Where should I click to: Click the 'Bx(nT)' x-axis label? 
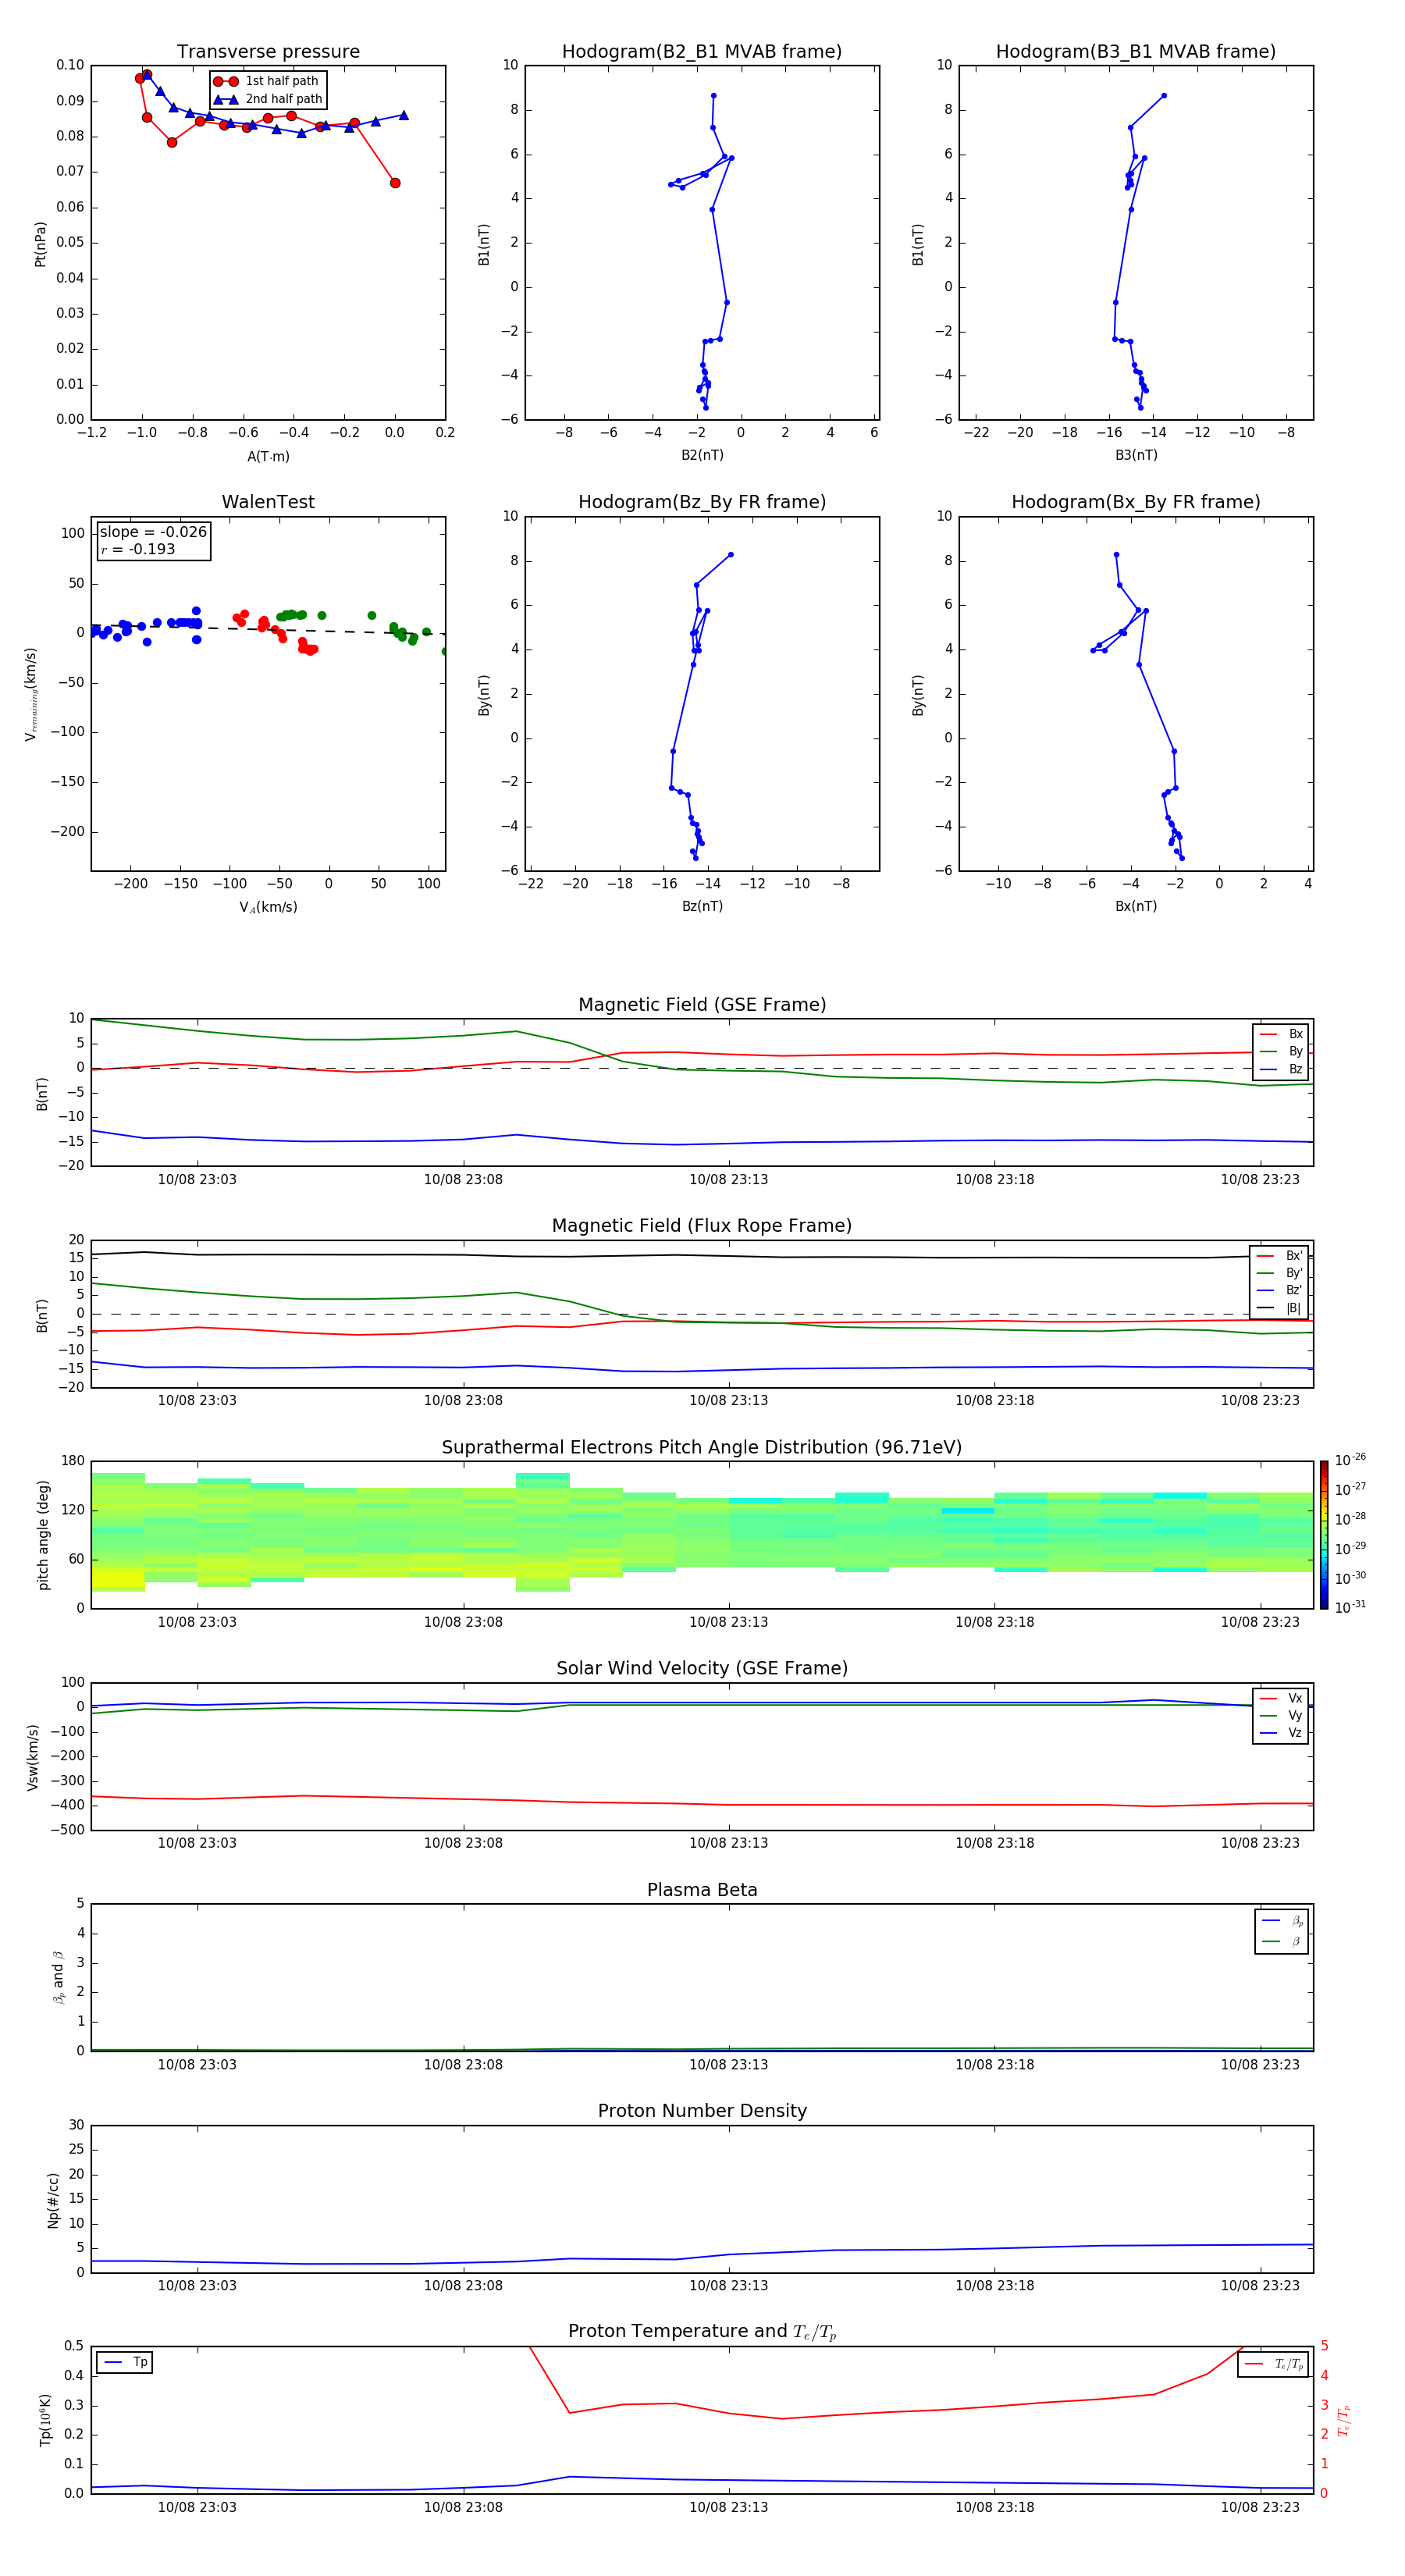[1136, 906]
